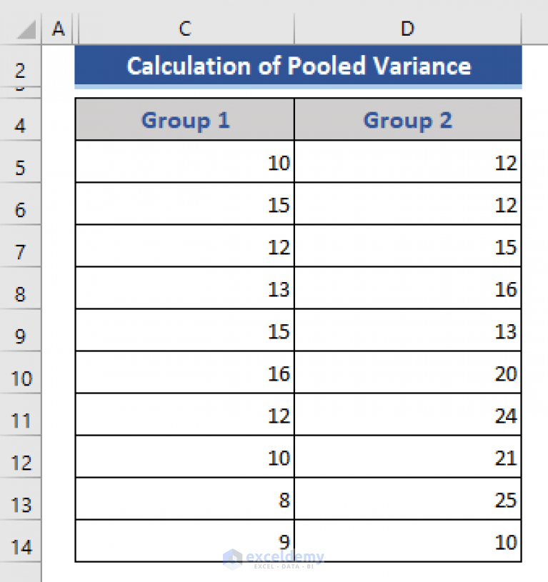Click the cell containing value 10 under Group 1
The height and width of the screenshot is (582, 548).
pyautogui.click(x=184, y=162)
